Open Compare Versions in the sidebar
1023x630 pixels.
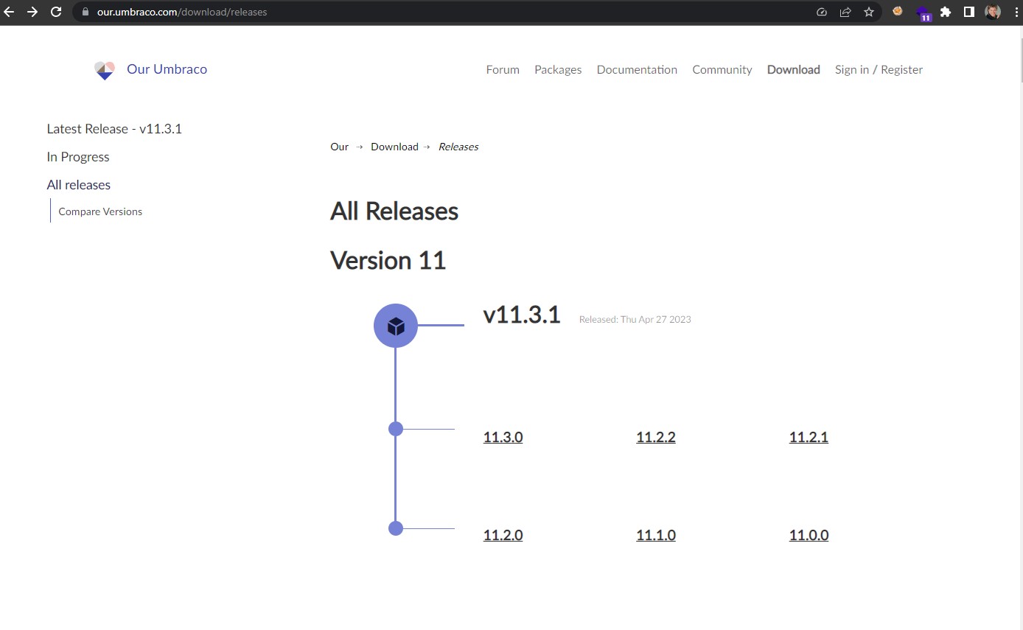(100, 211)
